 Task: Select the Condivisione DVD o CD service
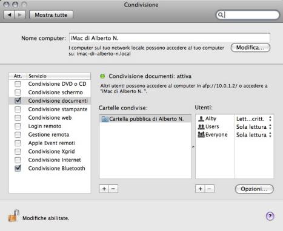pyautogui.click(x=57, y=84)
